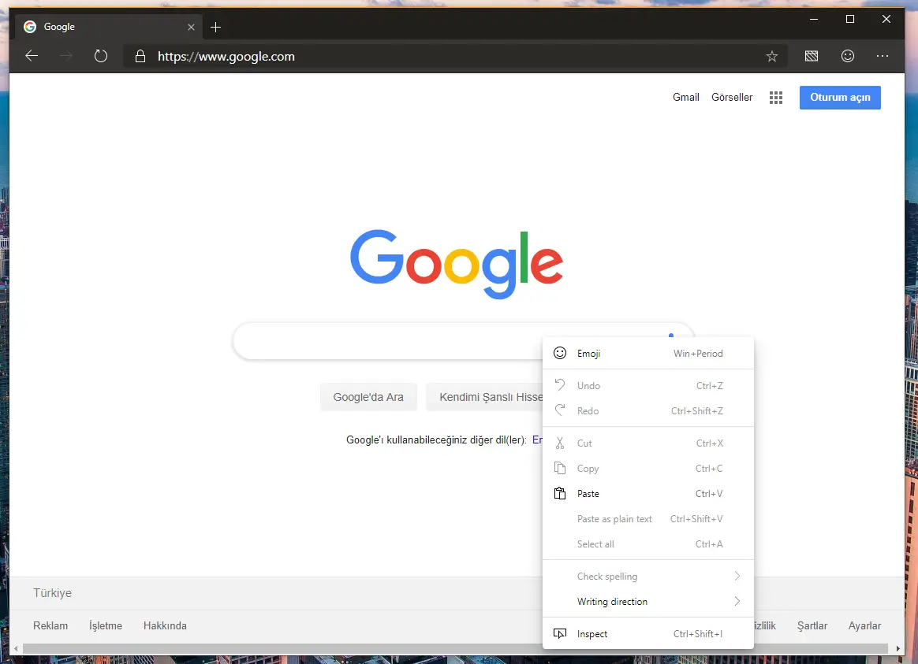The height and width of the screenshot is (664, 918).
Task: Choose Emoji from the context menu
Action: (x=648, y=353)
